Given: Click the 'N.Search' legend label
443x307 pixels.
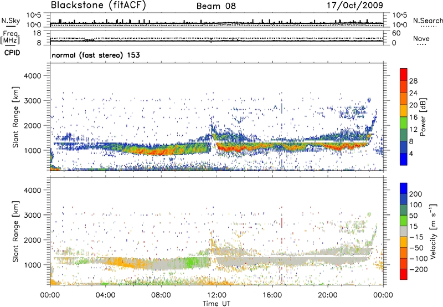Looking at the screenshot, I should tap(427, 21).
